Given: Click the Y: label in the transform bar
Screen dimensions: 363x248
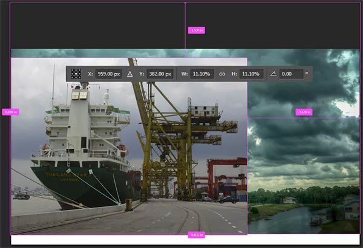Looking at the screenshot, I should [x=142, y=74].
